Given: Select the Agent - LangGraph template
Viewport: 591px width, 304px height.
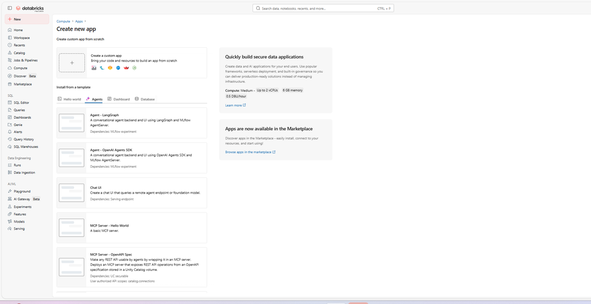Looking at the screenshot, I should tap(131, 123).
